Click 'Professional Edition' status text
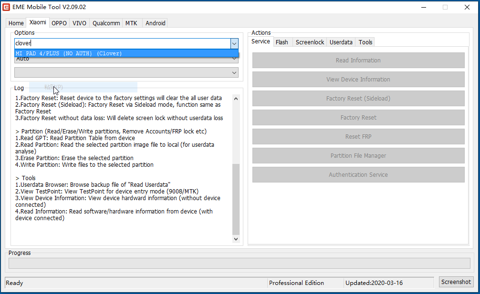480x294 pixels. (296, 283)
